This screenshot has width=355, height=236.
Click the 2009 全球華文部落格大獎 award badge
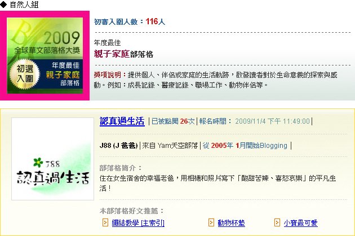[45, 55]
